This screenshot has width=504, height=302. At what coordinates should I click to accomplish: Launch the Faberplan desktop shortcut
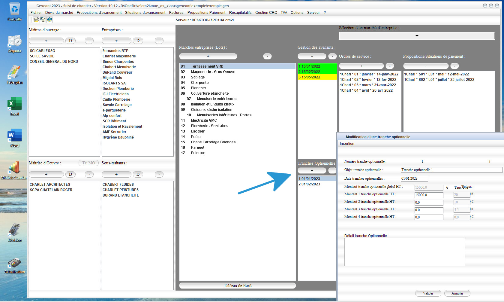point(15,75)
